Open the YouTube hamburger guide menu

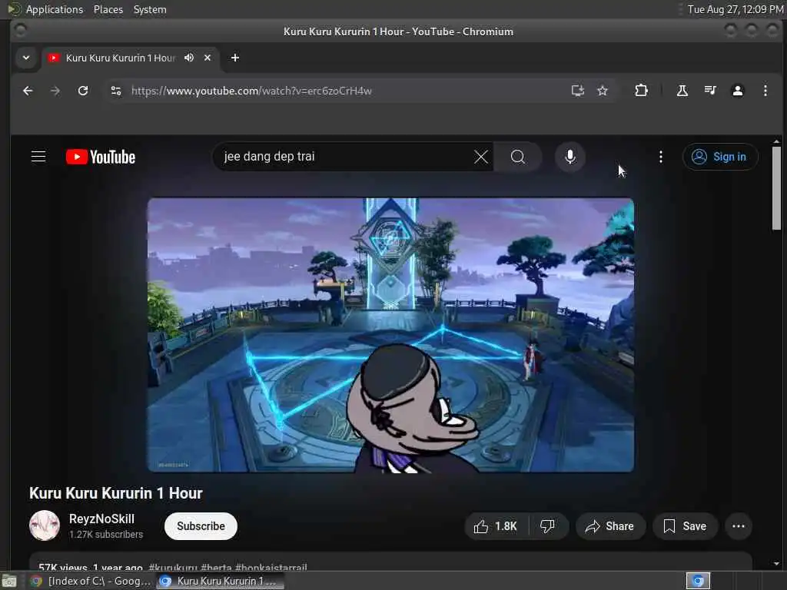coord(38,157)
